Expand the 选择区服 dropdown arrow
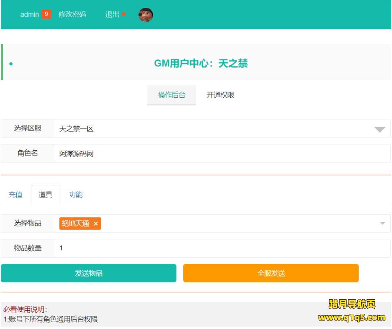392x329 pixels. (x=379, y=129)
